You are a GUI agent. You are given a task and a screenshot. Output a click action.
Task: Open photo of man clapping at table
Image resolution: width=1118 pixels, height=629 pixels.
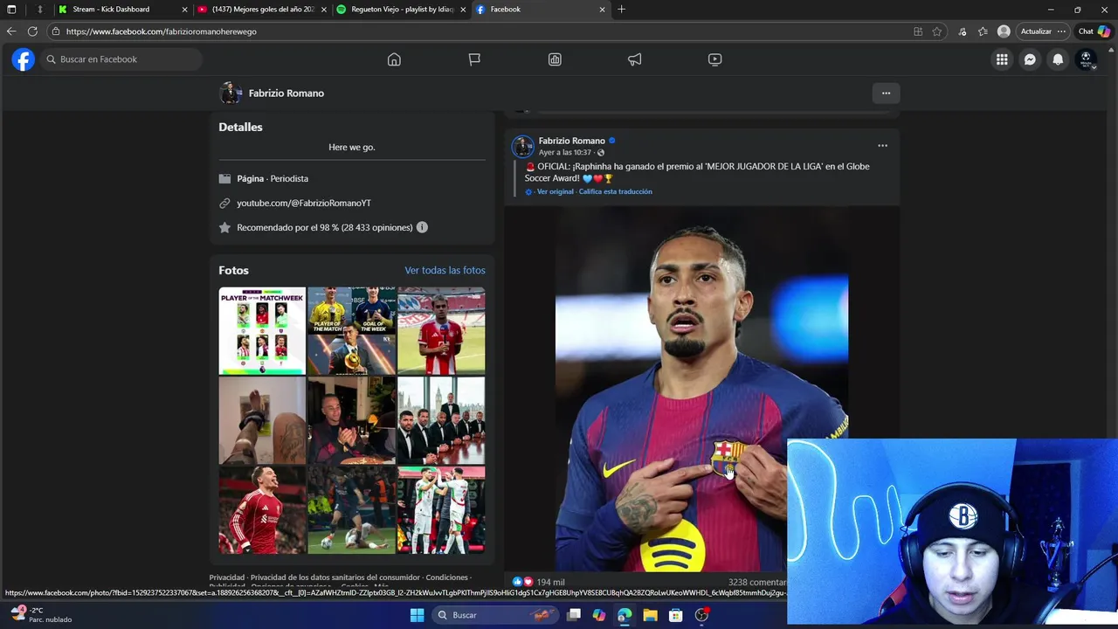[x=351, y=420]
